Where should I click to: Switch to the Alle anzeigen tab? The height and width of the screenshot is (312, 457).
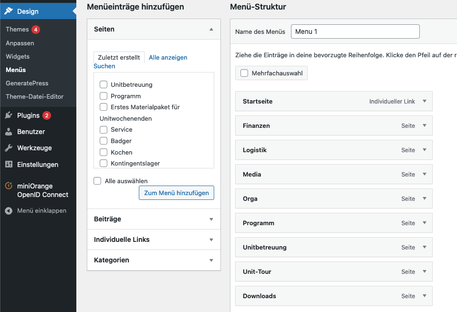[168, 57]
